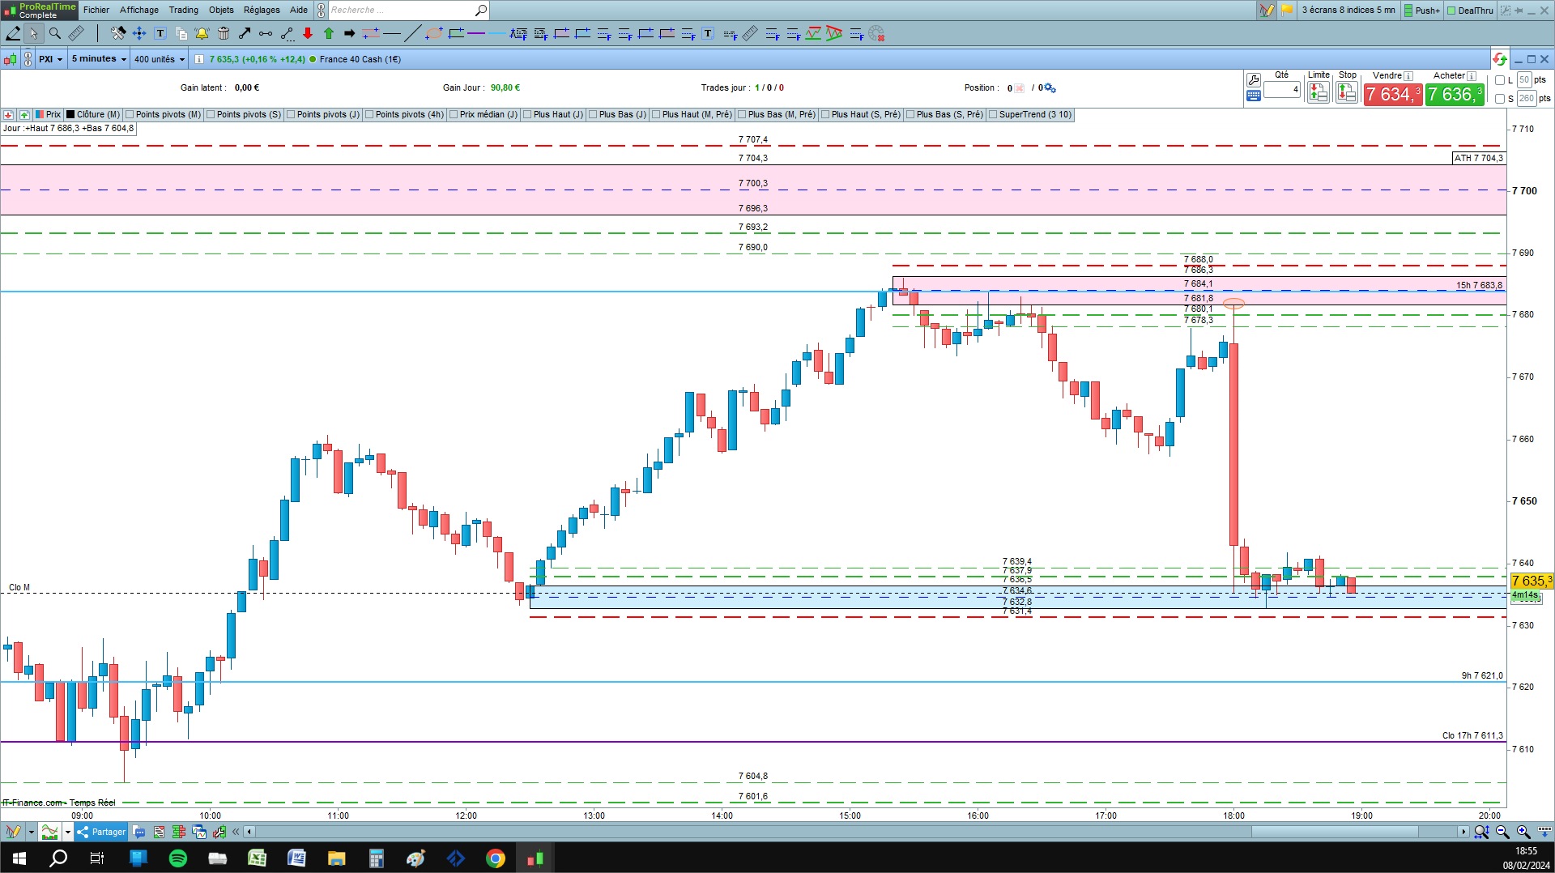The height and width of the screenshot is (873, 1555).
Task: Insert a black right arrow
Action: point(350,33)
